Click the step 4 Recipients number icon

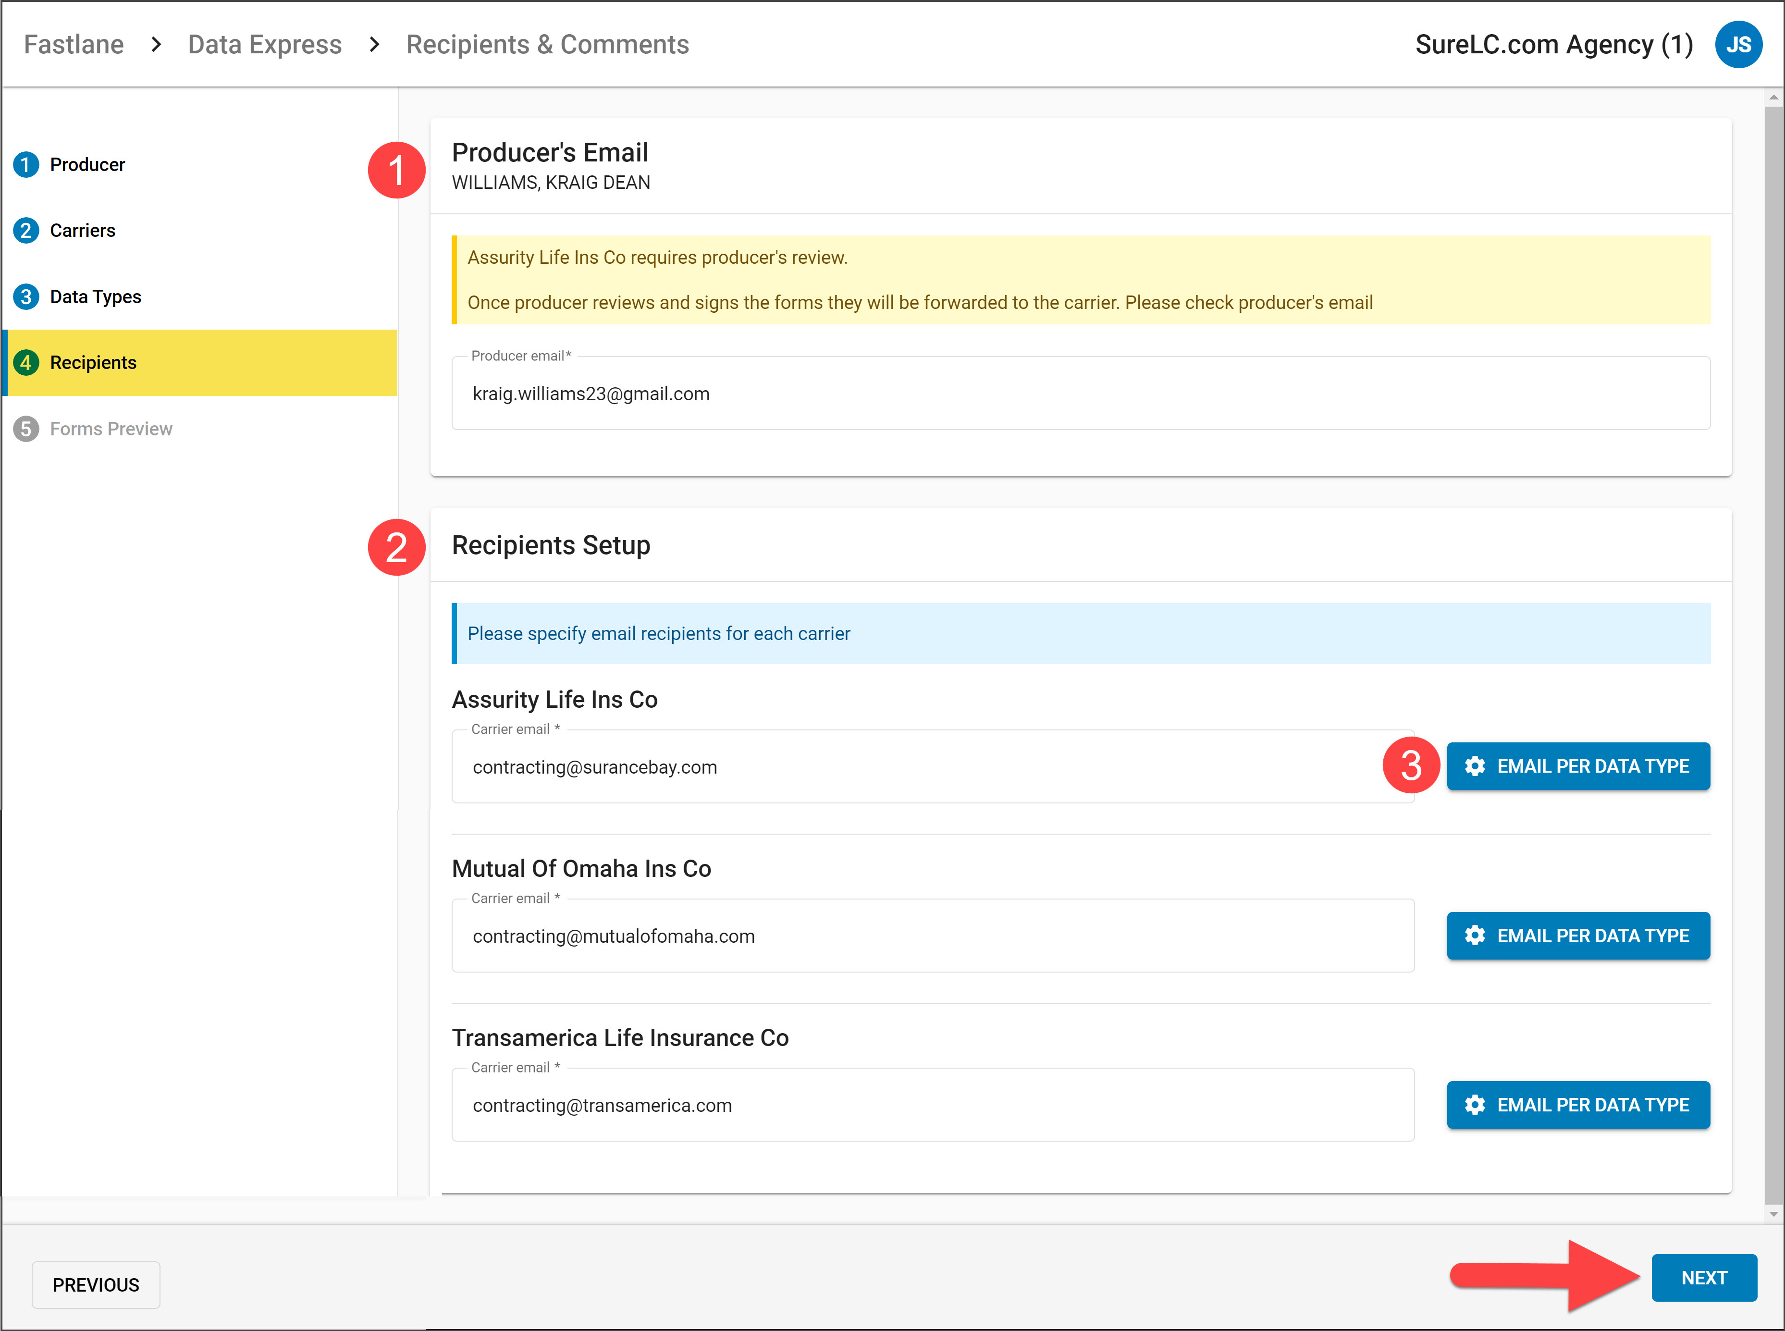coord(26,363)
